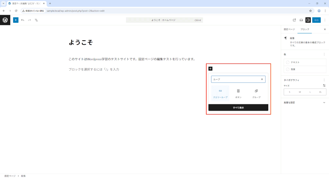
Task: Close the settings sidebar
Action: [x=325, y=29]
